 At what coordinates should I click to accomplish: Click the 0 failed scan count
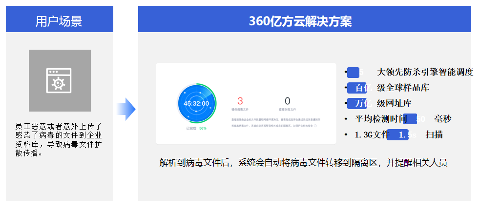click(287, 101)
